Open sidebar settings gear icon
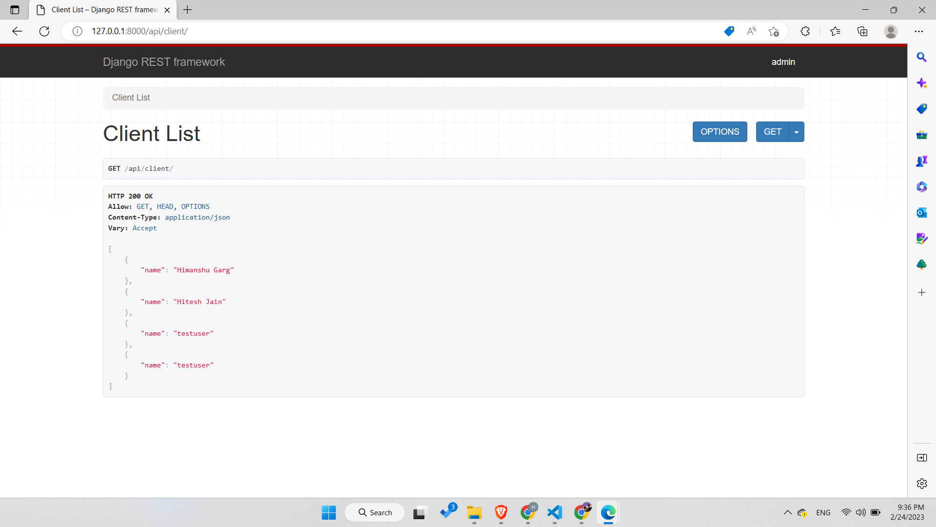936x527 pixels. [921, 484]
